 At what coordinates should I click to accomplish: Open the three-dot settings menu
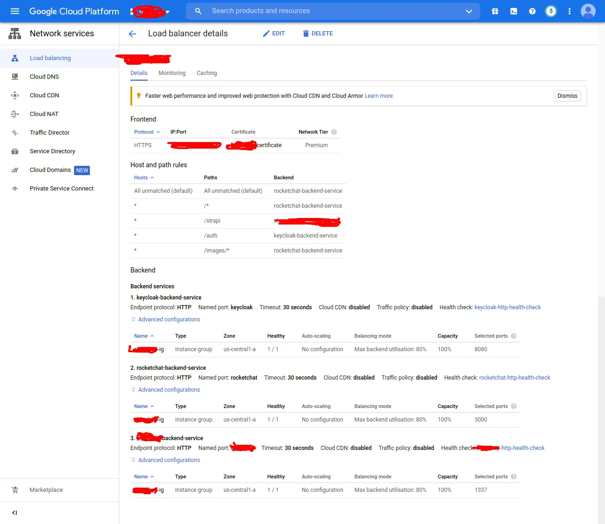(x=569, y=11)
